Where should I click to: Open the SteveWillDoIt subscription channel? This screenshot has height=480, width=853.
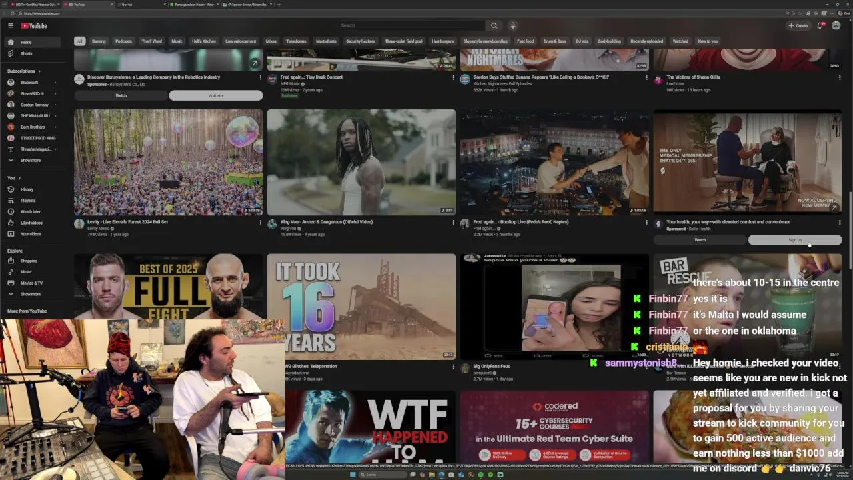[33, 93]
